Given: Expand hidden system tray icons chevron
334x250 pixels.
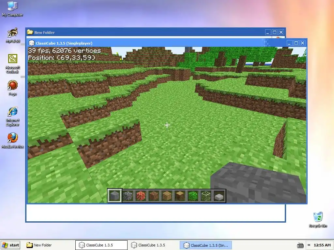Looking at the screenshot, I should (x=309, y=245).
